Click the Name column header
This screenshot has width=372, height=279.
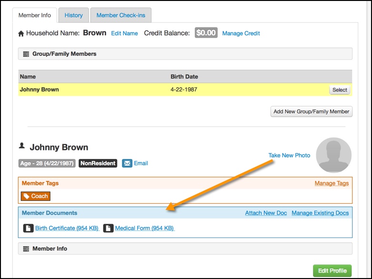[28, 77]
